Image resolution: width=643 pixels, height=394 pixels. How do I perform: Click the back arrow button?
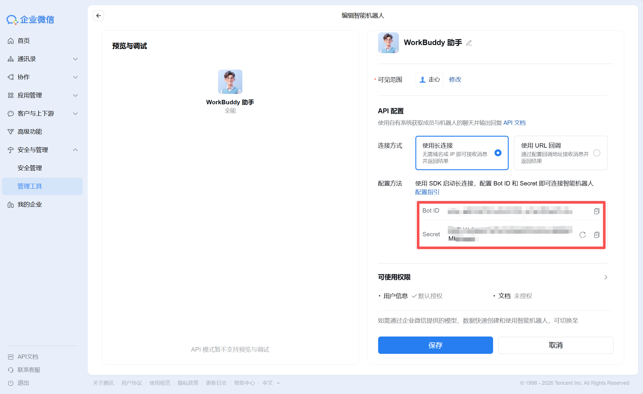pos(99,16)
